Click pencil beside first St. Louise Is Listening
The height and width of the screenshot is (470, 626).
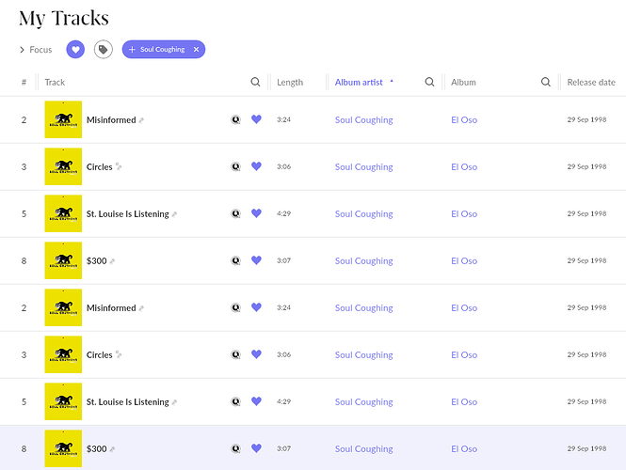(174, 214)
